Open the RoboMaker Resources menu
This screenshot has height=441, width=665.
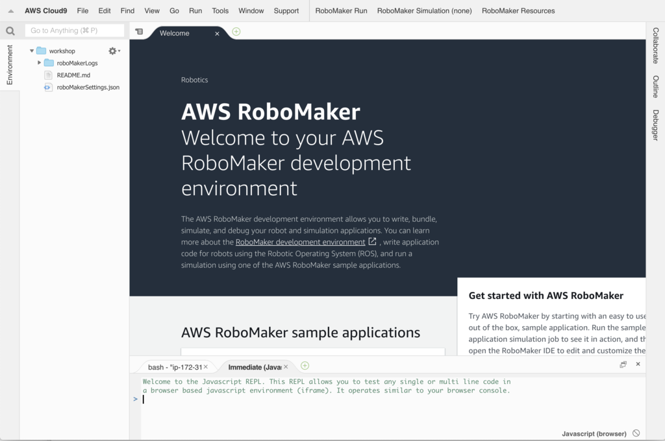(x=518, y=11)
